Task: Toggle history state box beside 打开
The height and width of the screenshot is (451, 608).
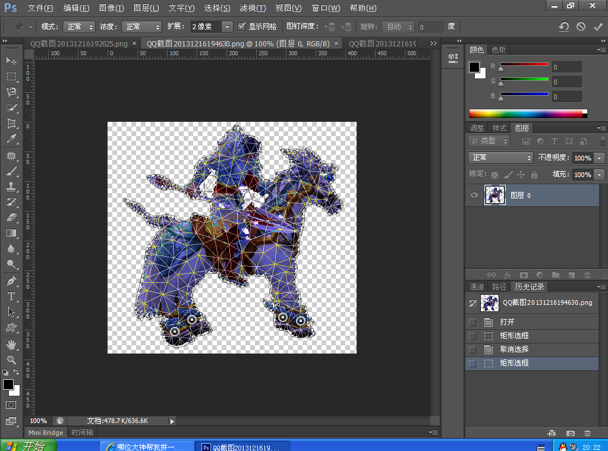Action: [472, 322]
